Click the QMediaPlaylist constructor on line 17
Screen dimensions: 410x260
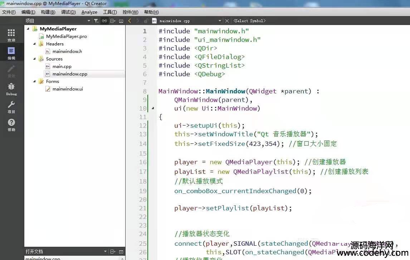tap(261, 172)
